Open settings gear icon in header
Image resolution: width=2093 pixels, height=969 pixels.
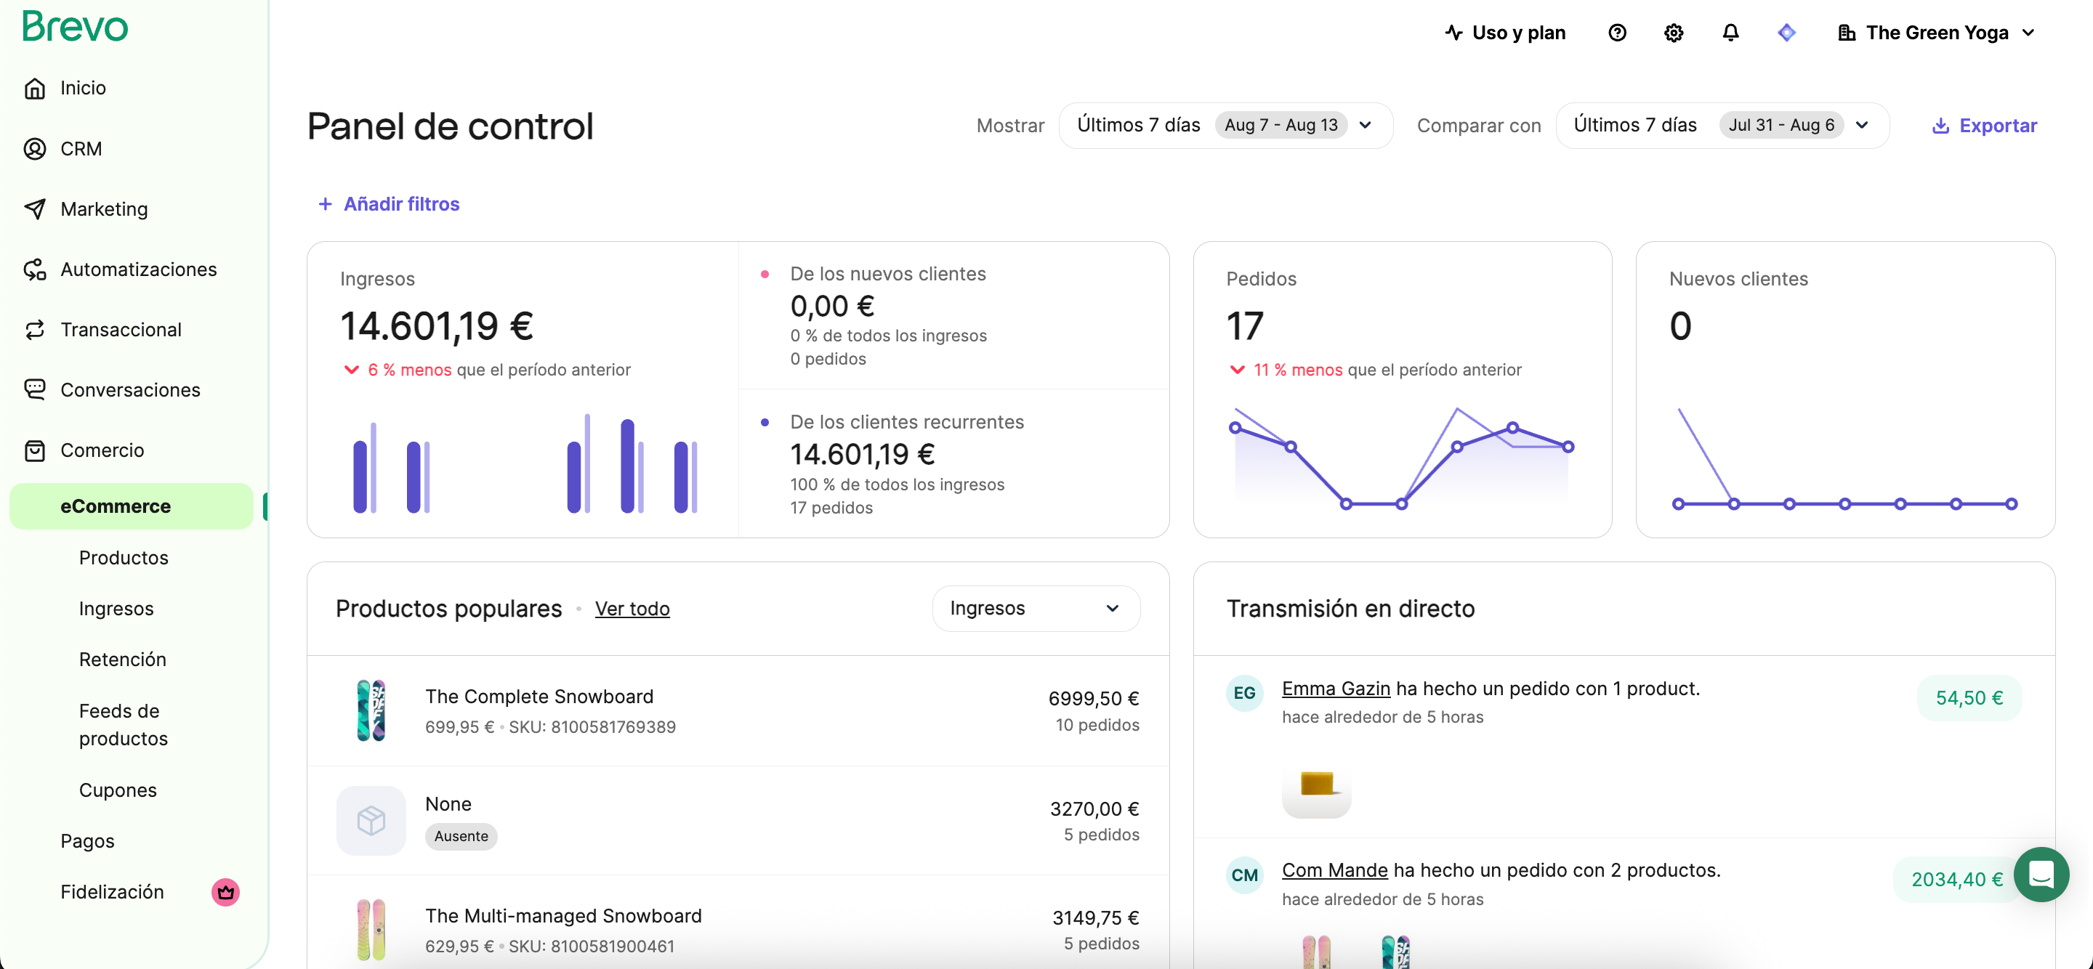pos(1674,33)
